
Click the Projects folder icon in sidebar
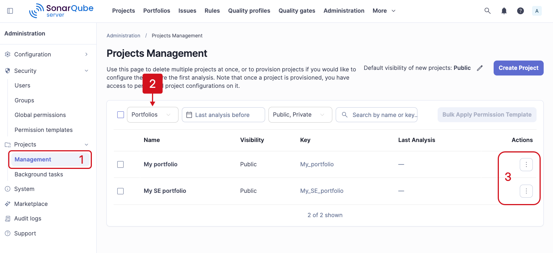tap(7, 145)
